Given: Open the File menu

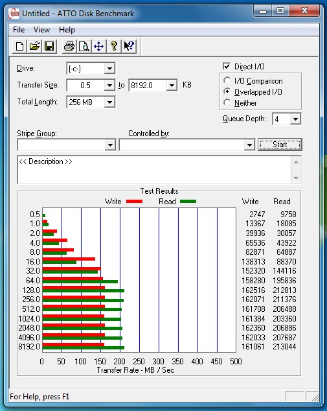Looking at the screenshot, I should click(x=19, y=30).
